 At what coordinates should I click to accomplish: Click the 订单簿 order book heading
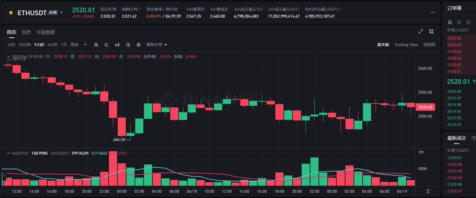pos(454,8)
